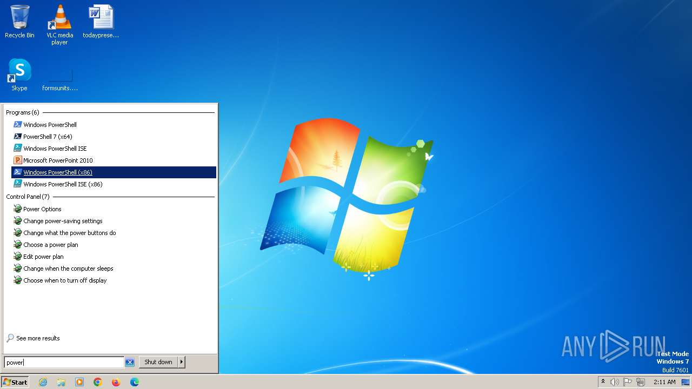The width and height of the screenshot is (692, 389).
Task: Show hidden tray icons arrow
Action: click(x=603, y=381)
